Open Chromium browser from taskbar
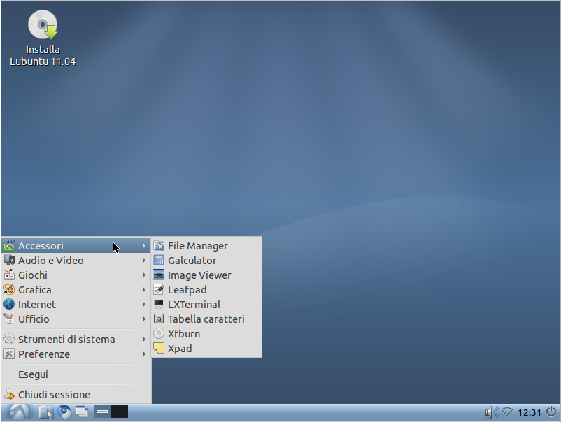The width and height of the screenshot is (561, 422). 64,412
